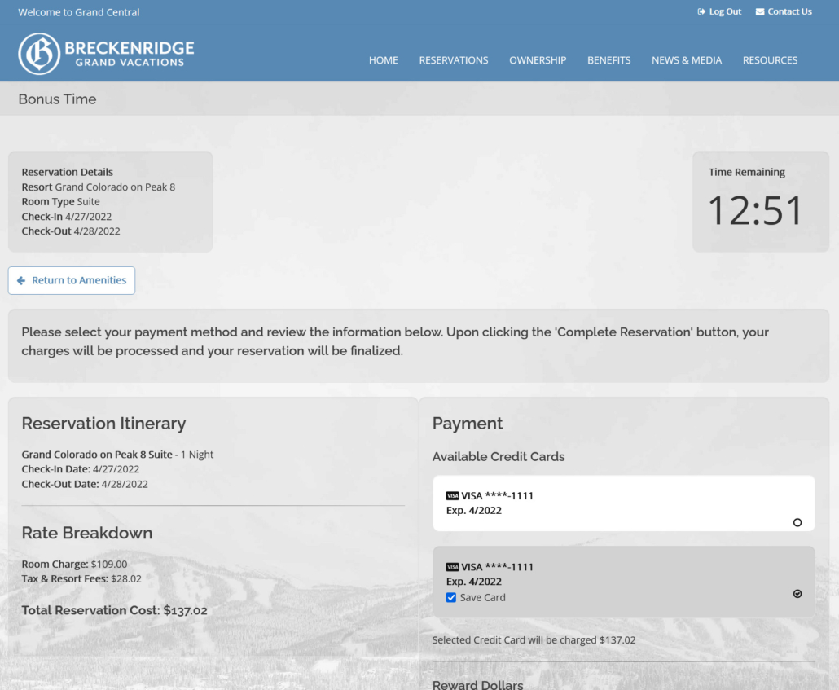This screenshot has height=690, width=839.
Task: Click the VISA logo on the second card
Action: tap(452, 567)
